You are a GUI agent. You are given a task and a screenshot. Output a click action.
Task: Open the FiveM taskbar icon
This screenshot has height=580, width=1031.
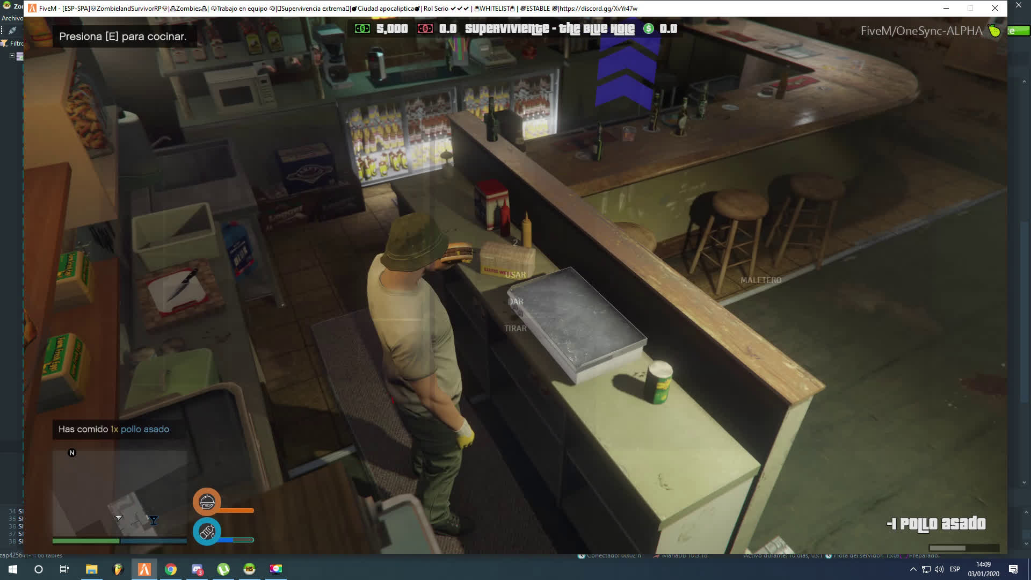[143, 569]
